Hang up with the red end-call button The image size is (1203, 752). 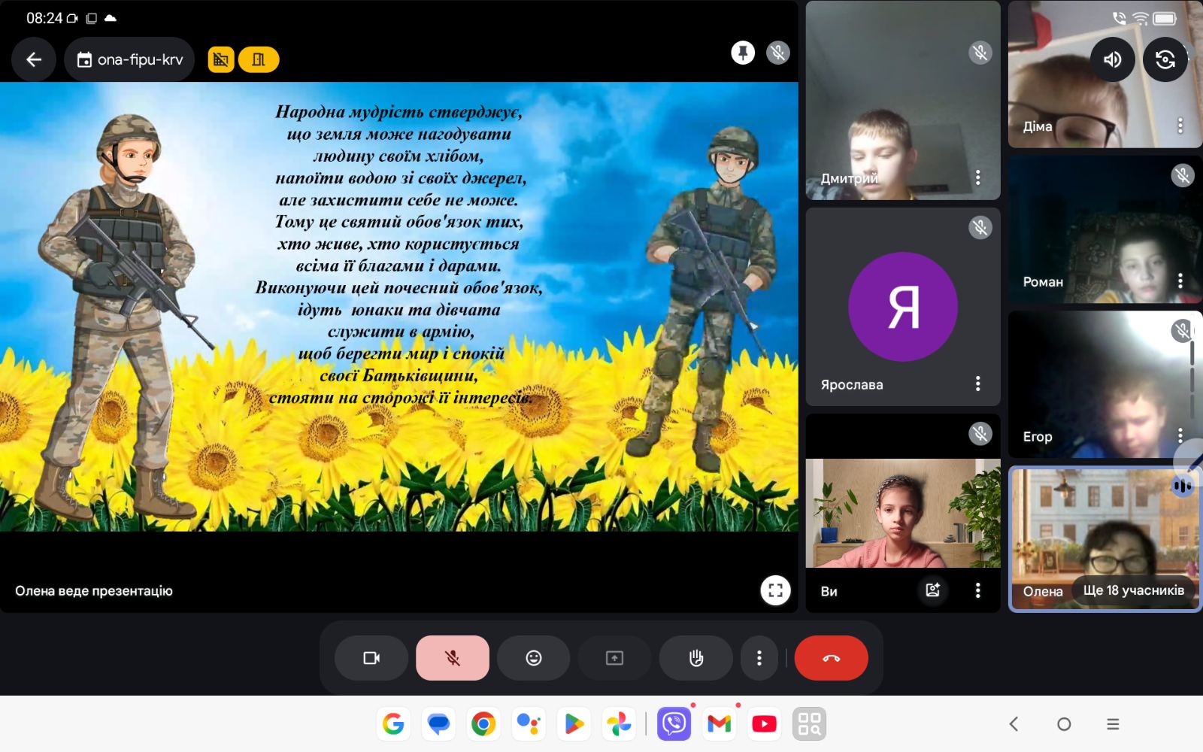click(x=832, y=658)
